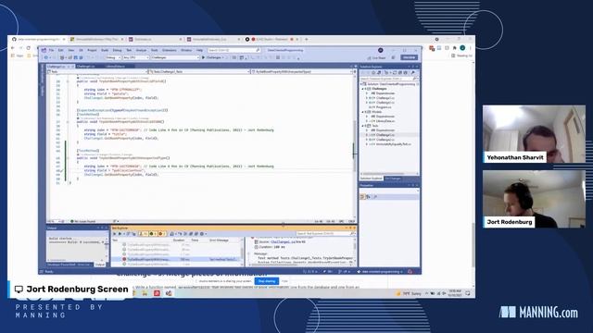Open the Tests project navigation dropdown
The image size is (593, 333).
click(x=97, y=71)
